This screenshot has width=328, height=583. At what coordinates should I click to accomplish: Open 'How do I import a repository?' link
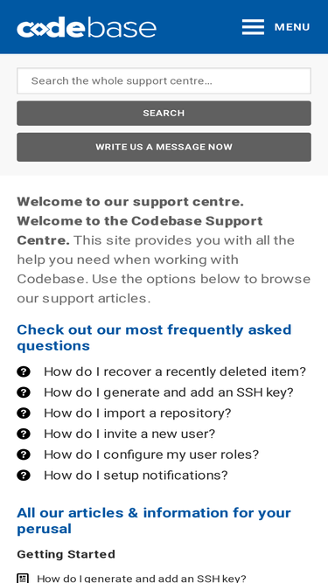point(137,413)
